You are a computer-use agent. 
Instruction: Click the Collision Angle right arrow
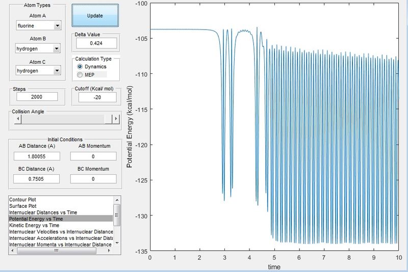[116, 119]
